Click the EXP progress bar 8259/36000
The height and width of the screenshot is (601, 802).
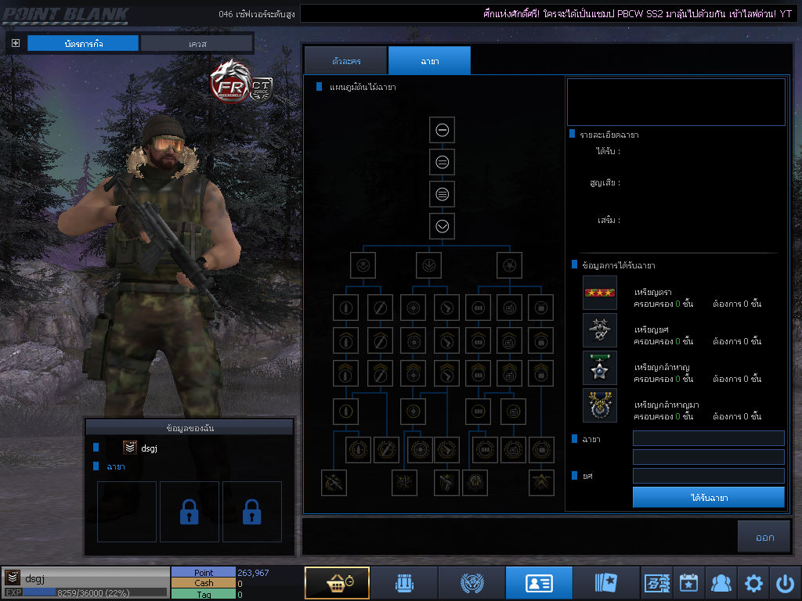pos(95,593)
